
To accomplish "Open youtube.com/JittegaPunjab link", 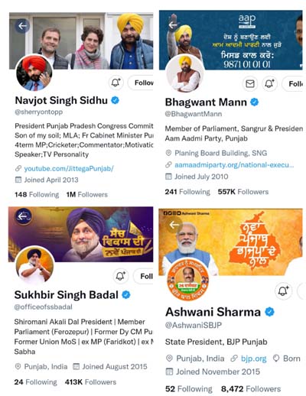I will point(69,168).
